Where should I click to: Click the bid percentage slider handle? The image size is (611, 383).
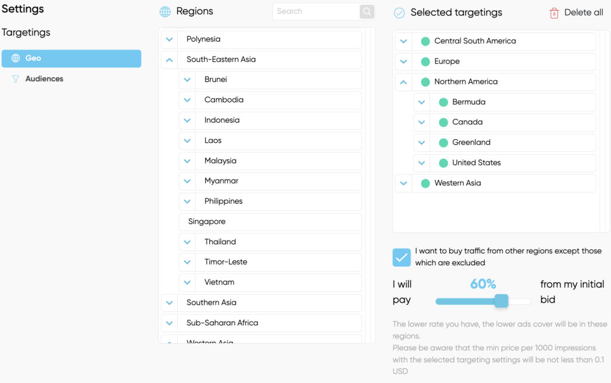pyautogui.click(x=501, y=301)
